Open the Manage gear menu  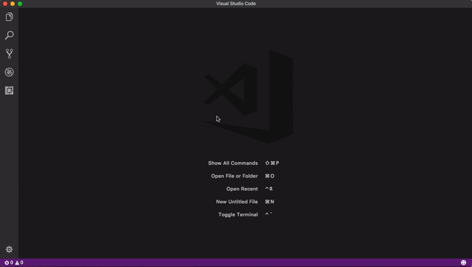coord(9,249)
